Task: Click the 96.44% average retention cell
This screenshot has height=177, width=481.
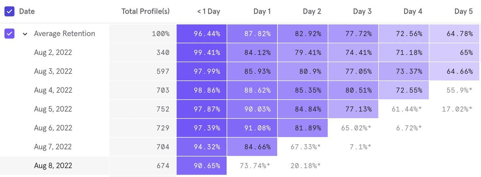Action: [202, 34]
